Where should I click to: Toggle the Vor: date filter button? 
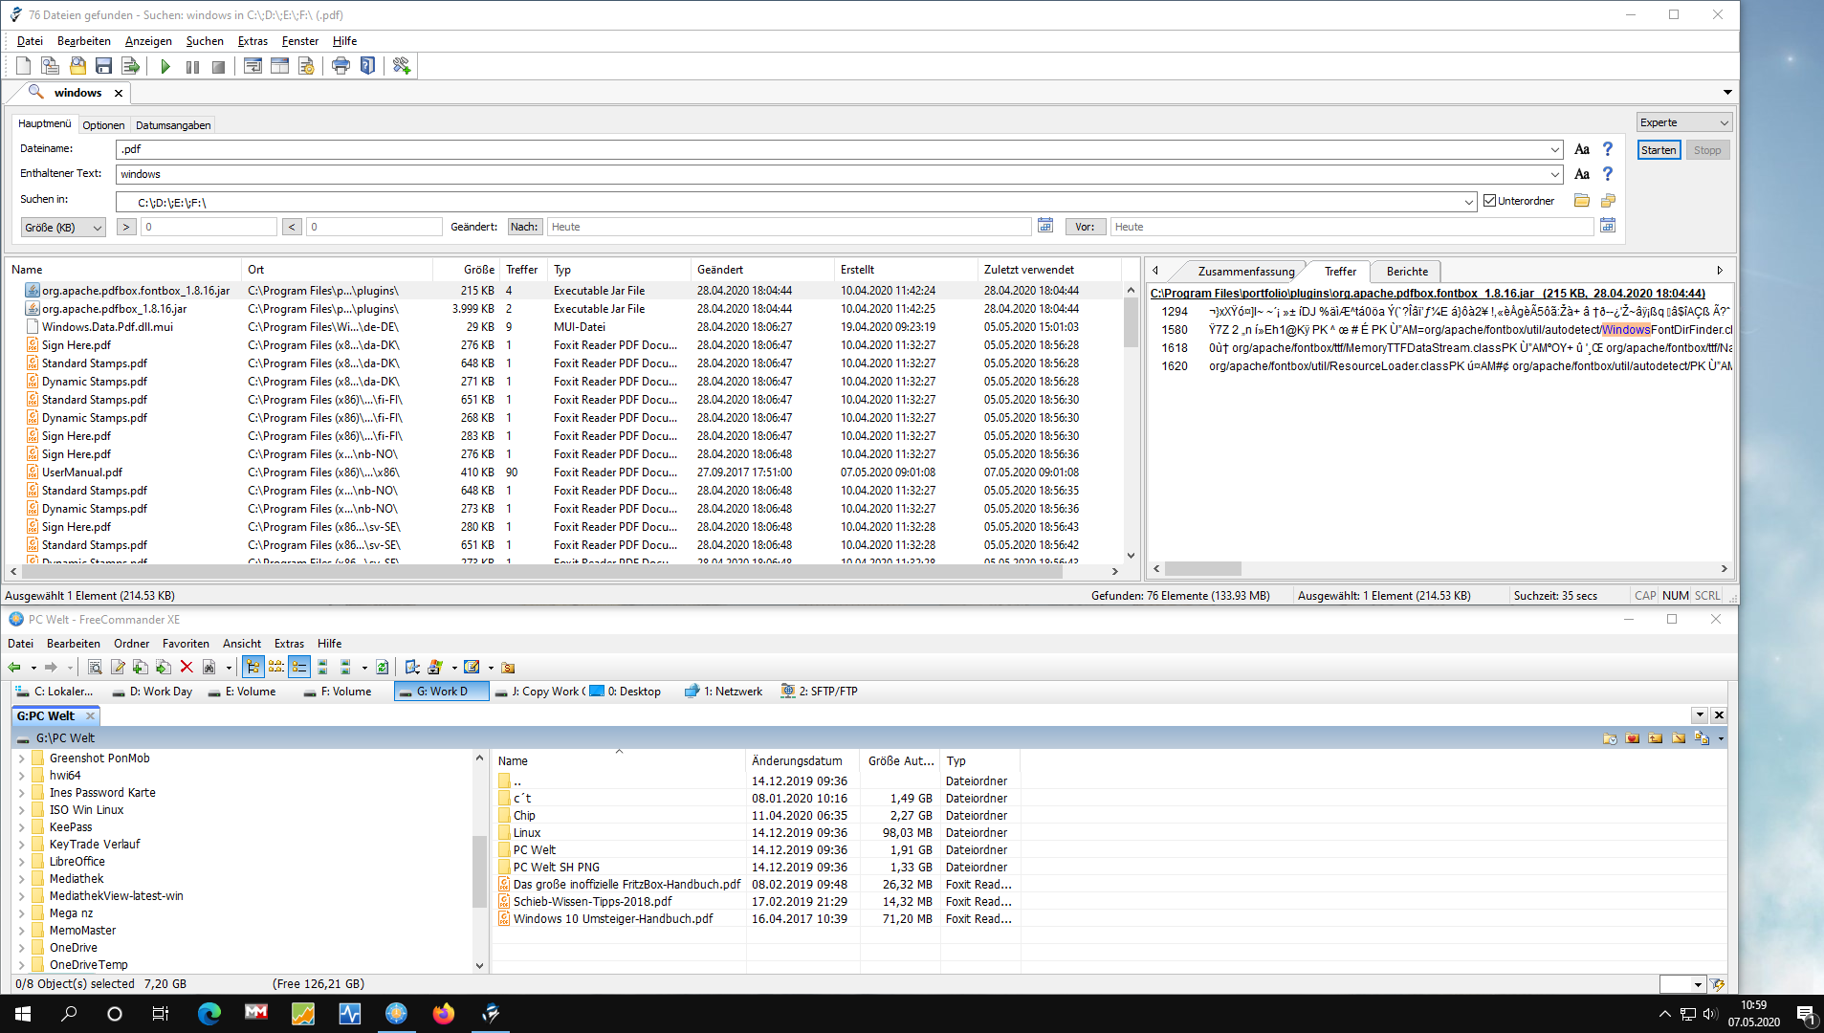pos(1085,227)
